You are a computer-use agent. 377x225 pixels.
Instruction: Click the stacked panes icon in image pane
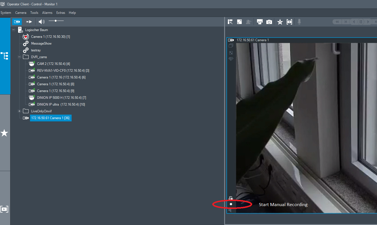(231, 46)
